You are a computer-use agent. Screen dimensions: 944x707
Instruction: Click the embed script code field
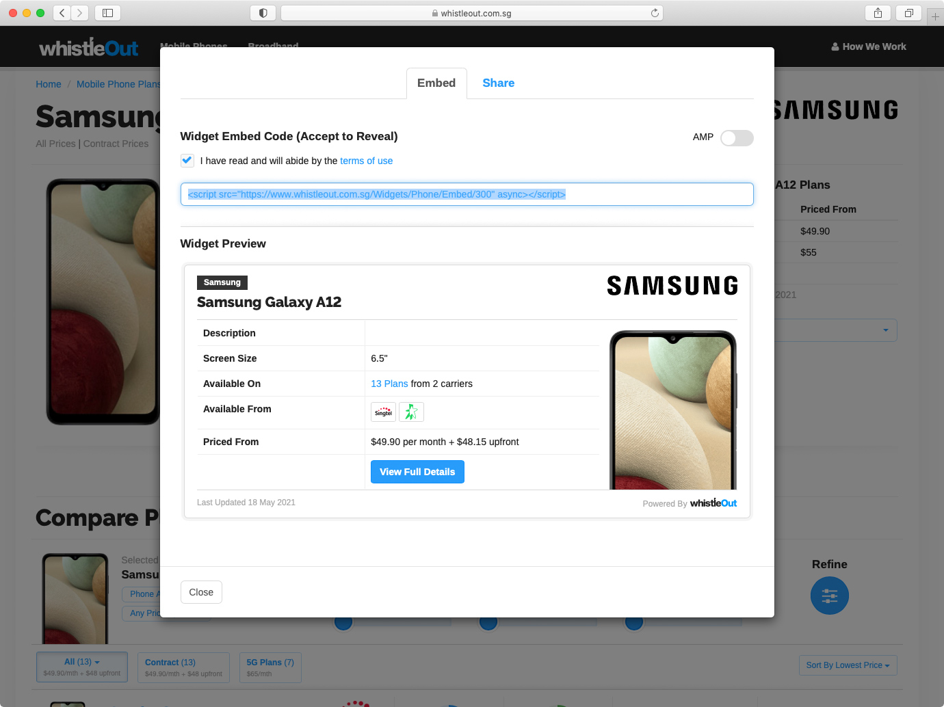(x=467, y=194)
